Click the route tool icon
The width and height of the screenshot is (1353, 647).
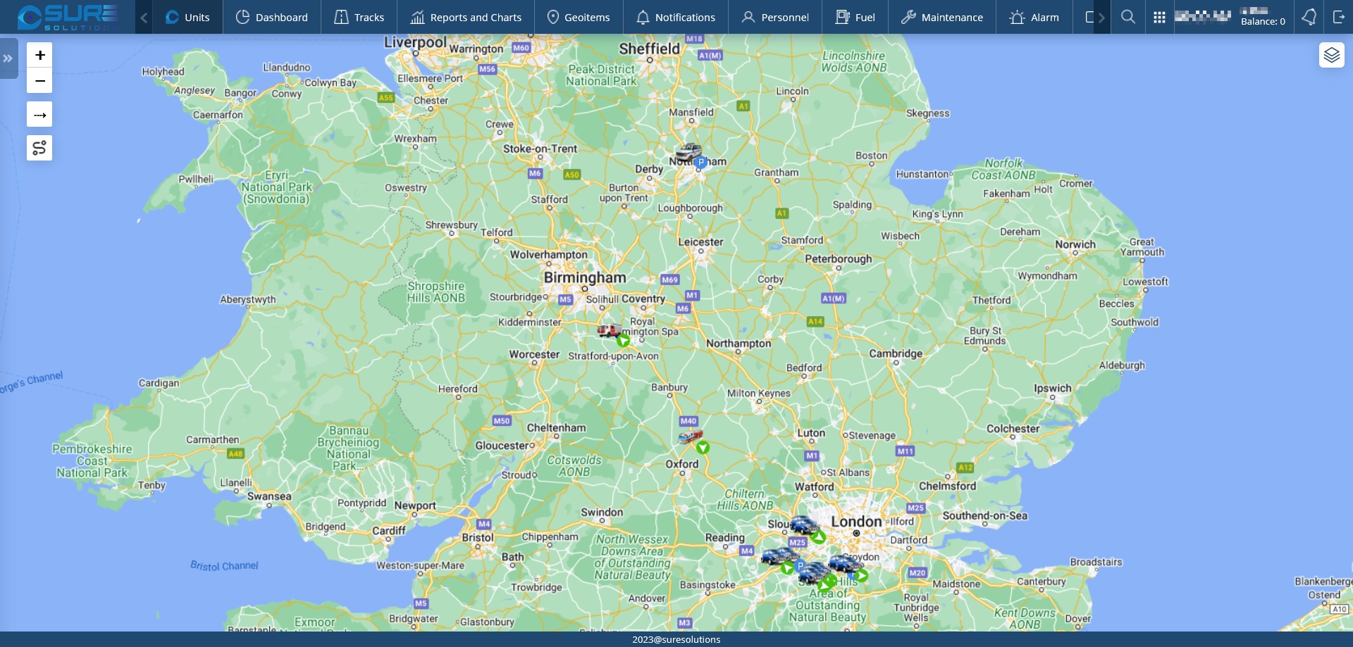[x=39, y=148]
